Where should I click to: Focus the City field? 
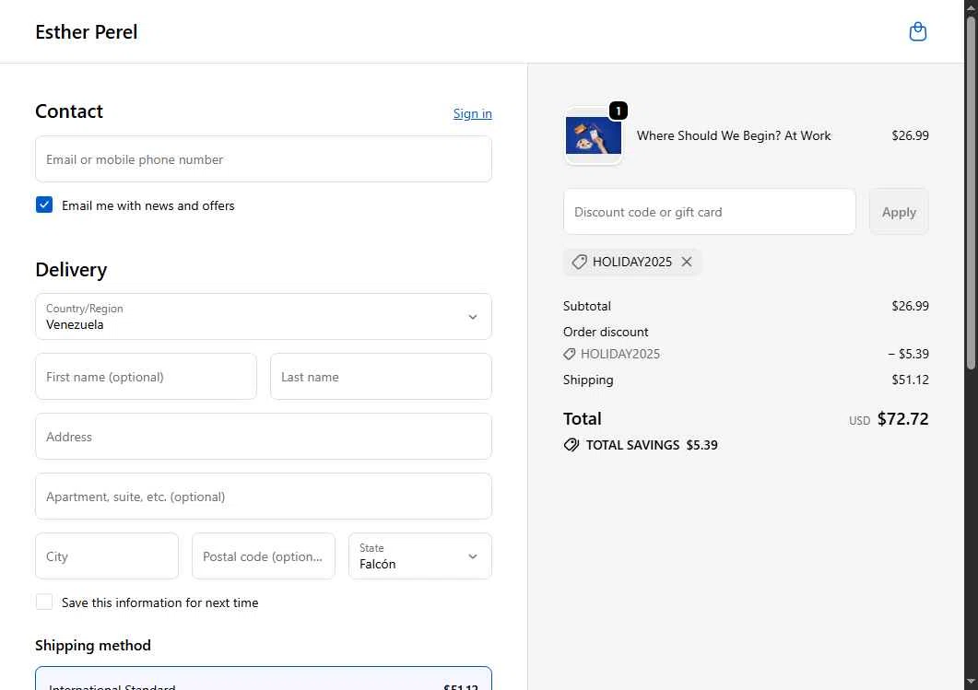[x=107, y=556]
